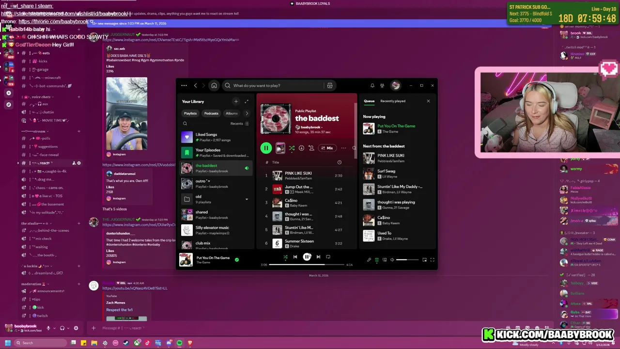The image size is (620, 349).
Task: Open Spotify miniplayer icon
Action: (424, 260)
